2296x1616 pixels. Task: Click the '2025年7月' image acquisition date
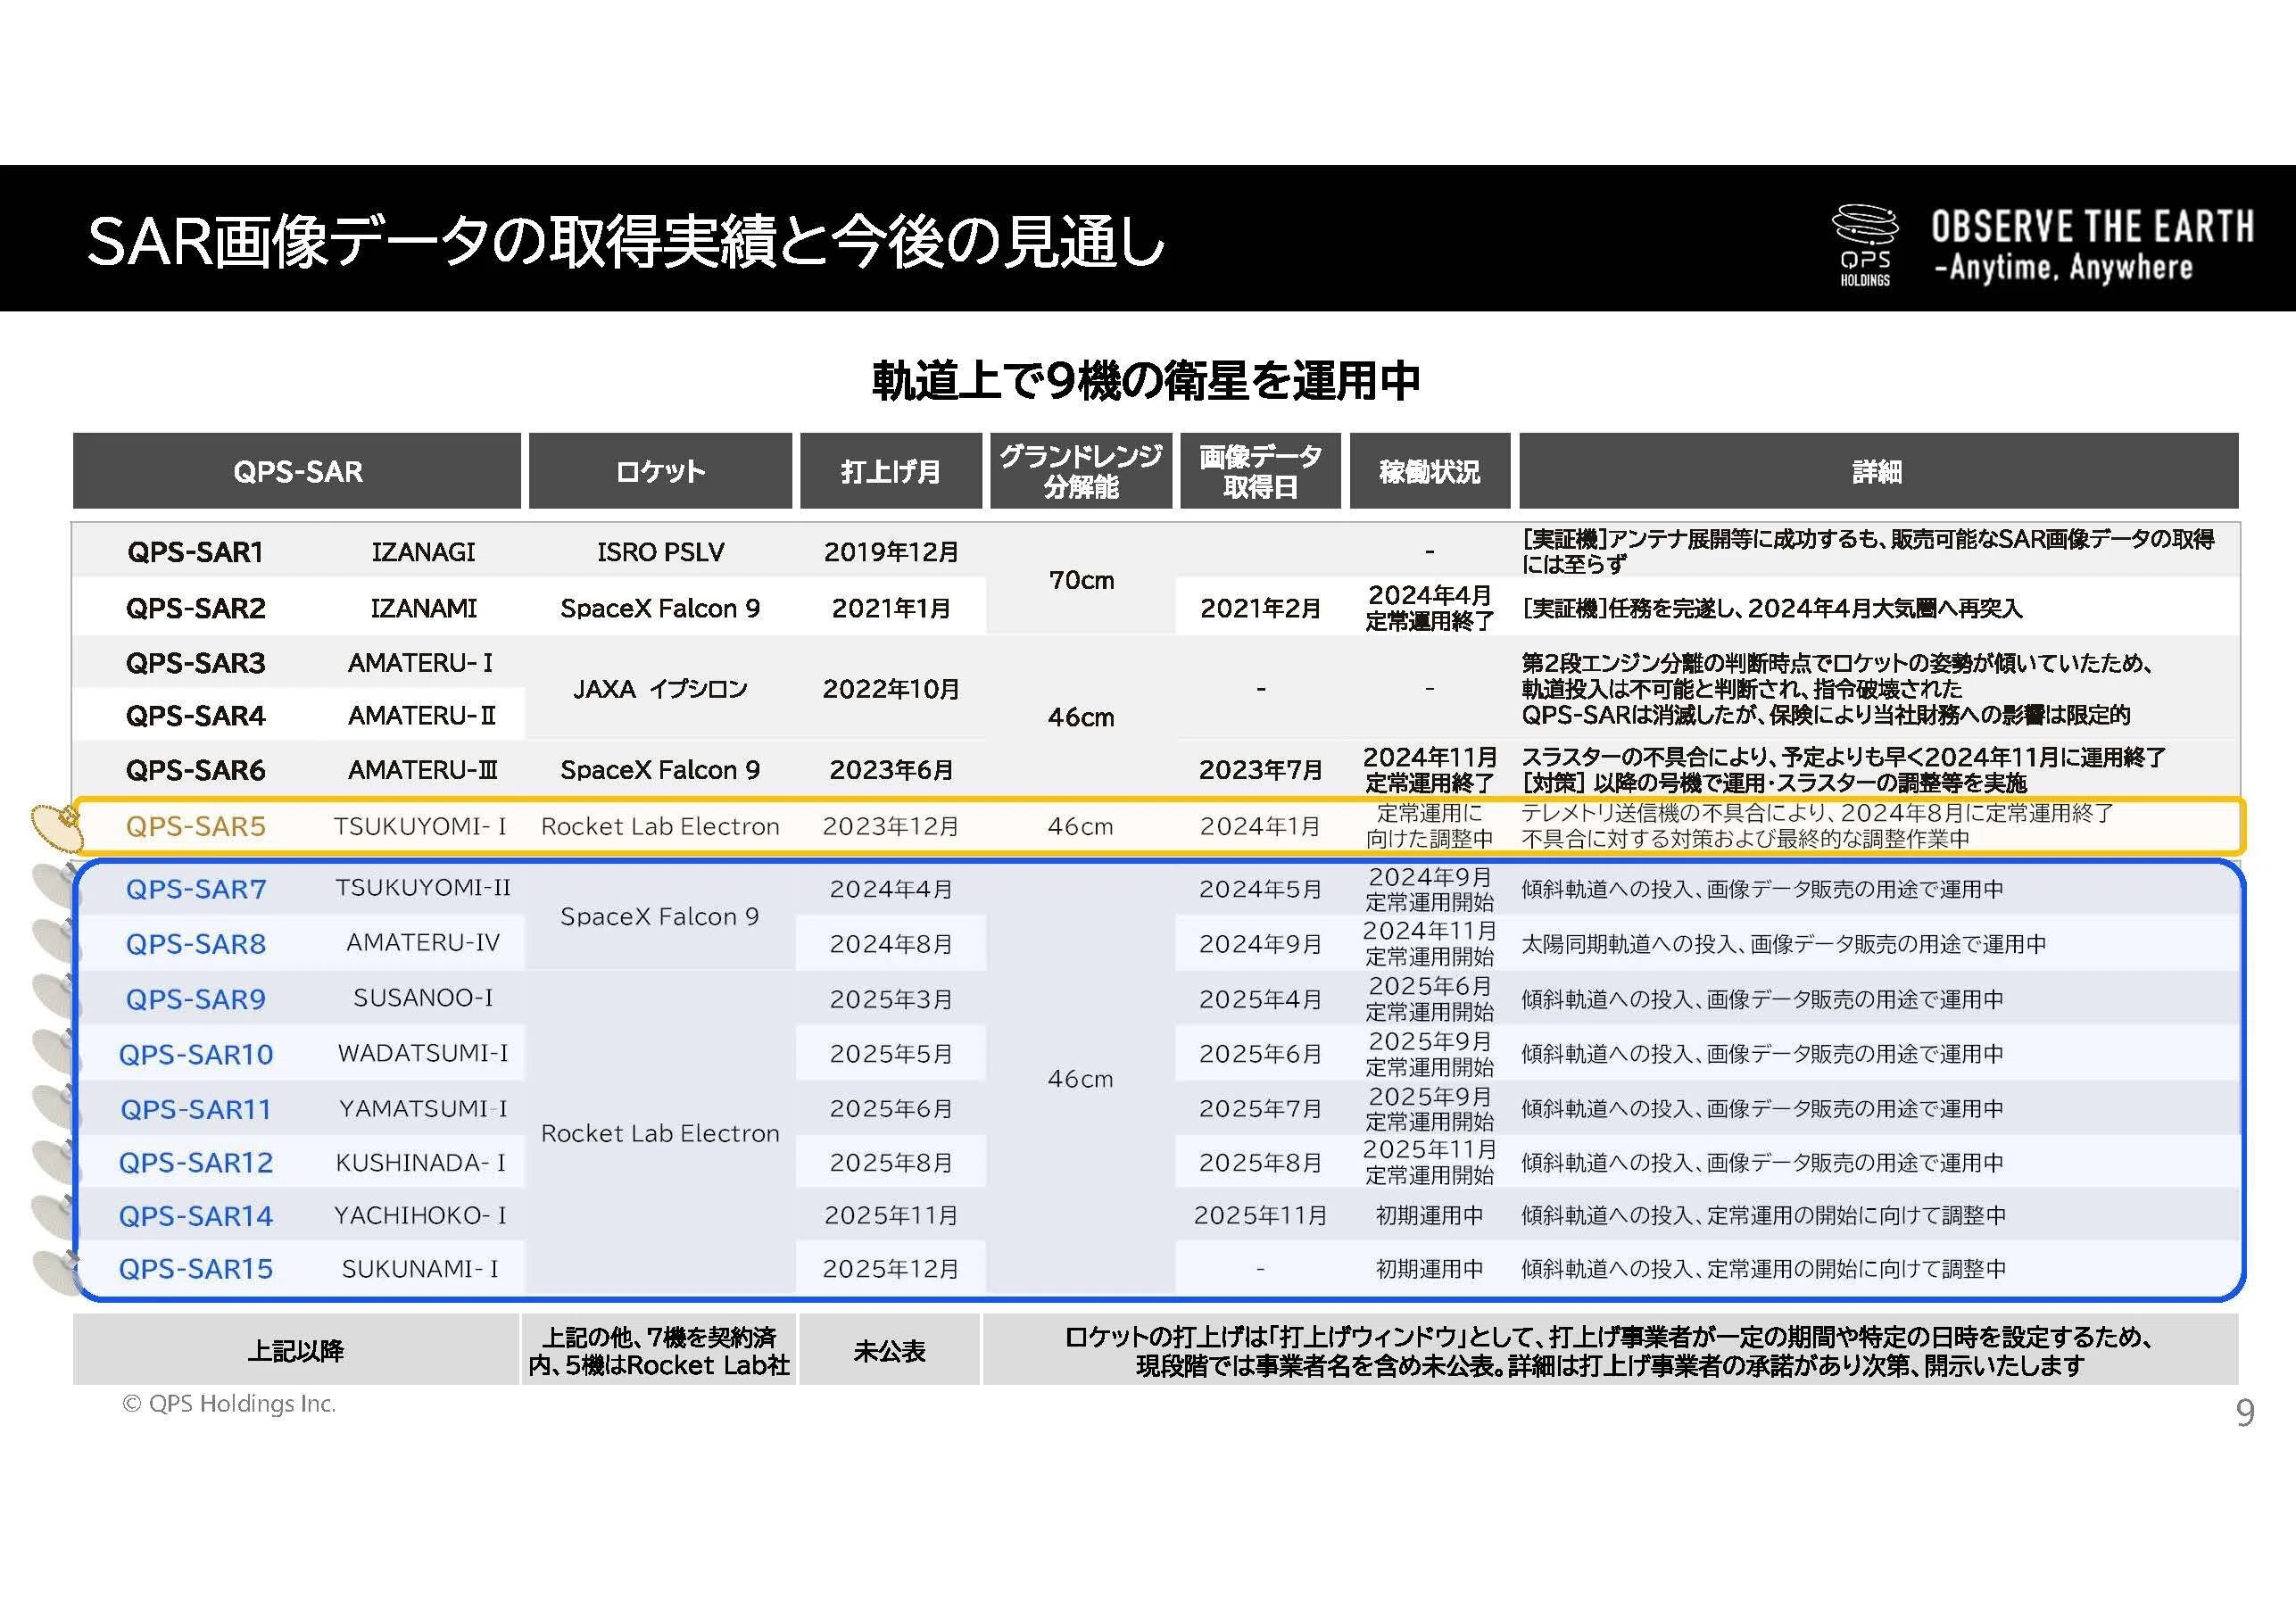coord(1260,1108)
